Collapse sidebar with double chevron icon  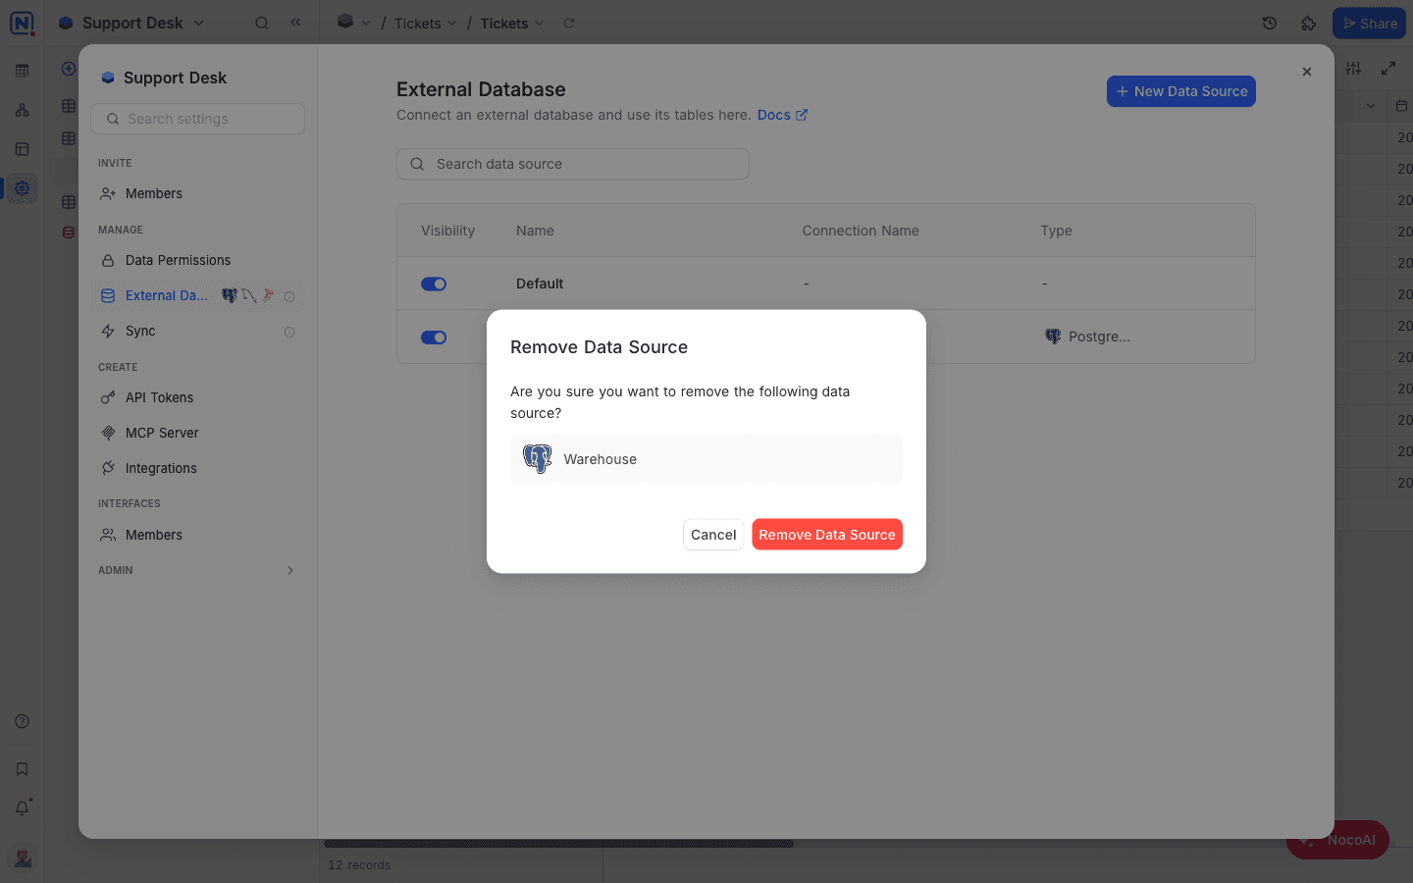point(295,23)
